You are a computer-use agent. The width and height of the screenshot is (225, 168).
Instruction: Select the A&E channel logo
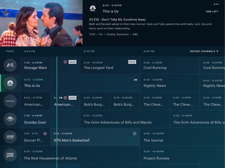pyautogui.click(x=10, y=65)
